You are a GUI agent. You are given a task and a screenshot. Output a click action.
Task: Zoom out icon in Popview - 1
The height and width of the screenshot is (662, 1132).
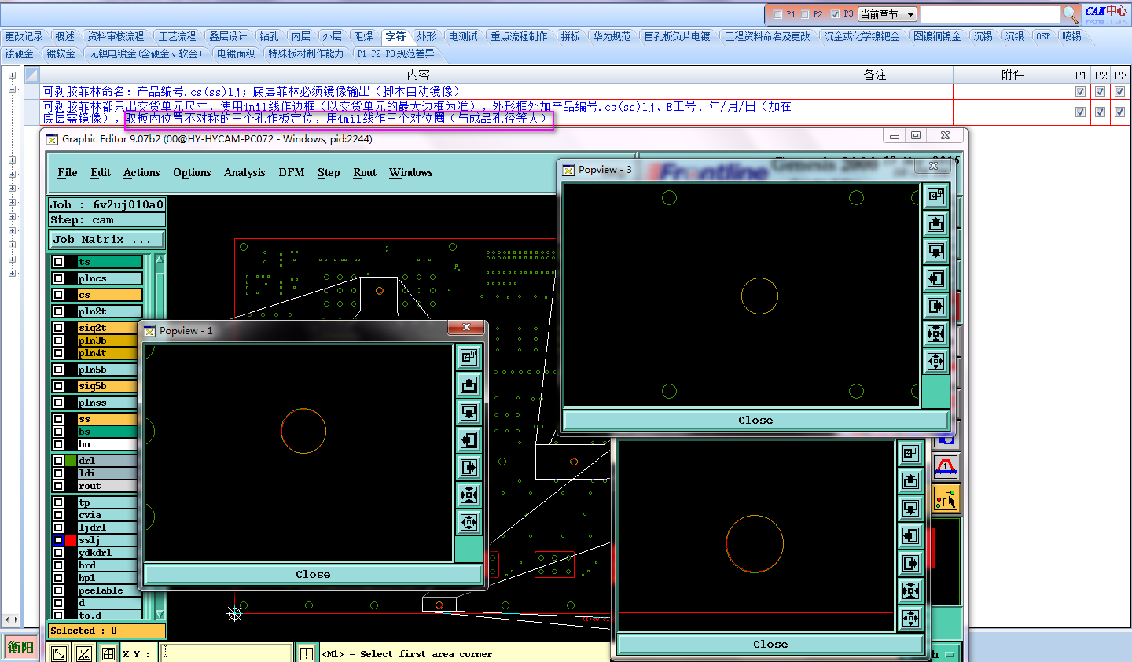tap(469, 523)
